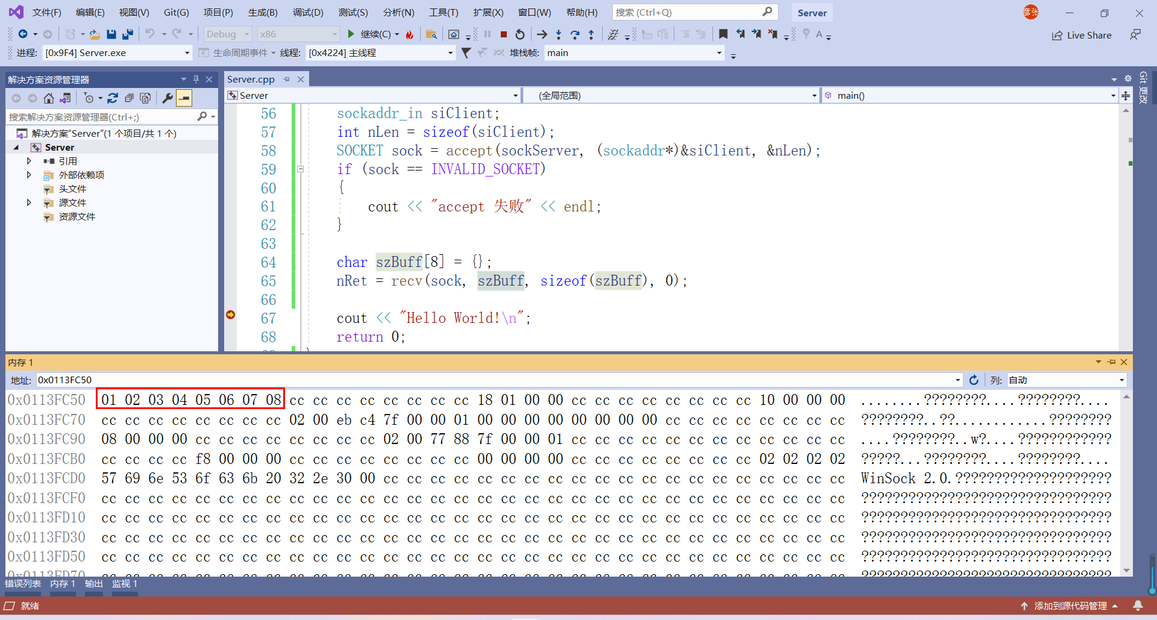The height and width of the screenshot is (620, 1157).
Task: Stop debugging with the red square
Action: [504, 34]
